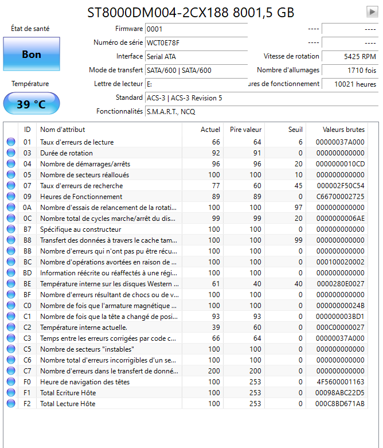Select the Température interne actuelle attribute name

click(84, 328)
